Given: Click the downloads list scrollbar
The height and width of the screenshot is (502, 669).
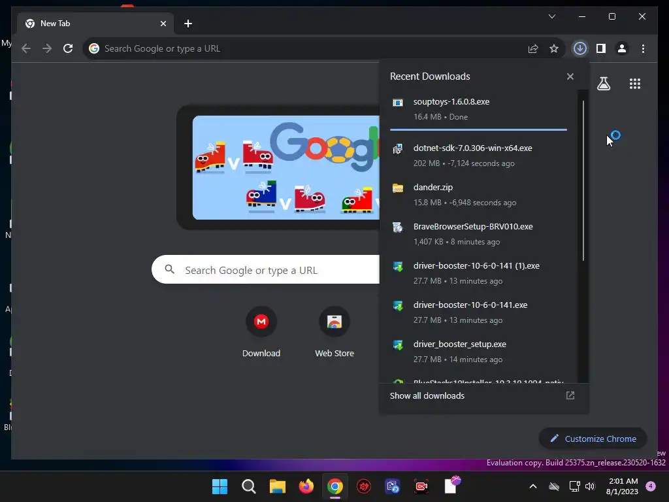Looking at the screenshot, I should tap(583, 181).
